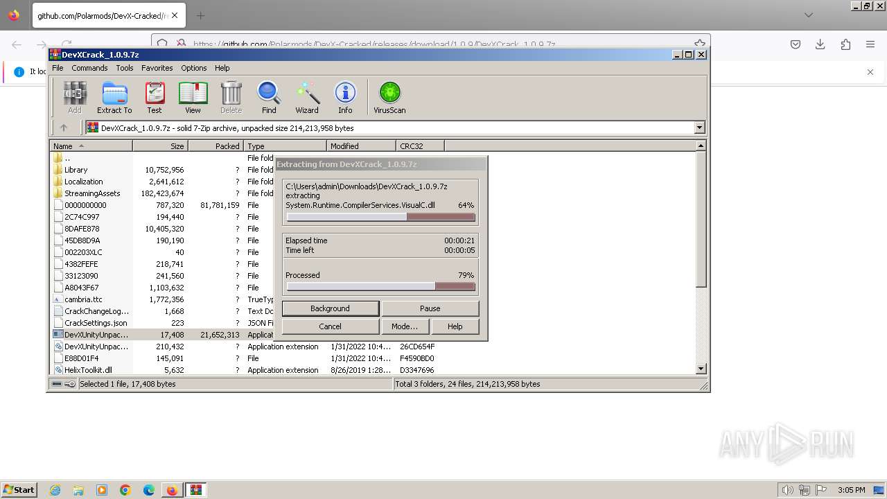Click the Find magnifier toolbar icon
The width and height of the screenshot is (887, 499).
[x=269, y=97]
